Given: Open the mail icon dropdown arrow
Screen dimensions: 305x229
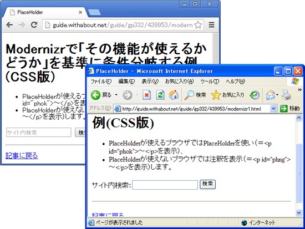Looking at the screenshot, I should (277, 95).
